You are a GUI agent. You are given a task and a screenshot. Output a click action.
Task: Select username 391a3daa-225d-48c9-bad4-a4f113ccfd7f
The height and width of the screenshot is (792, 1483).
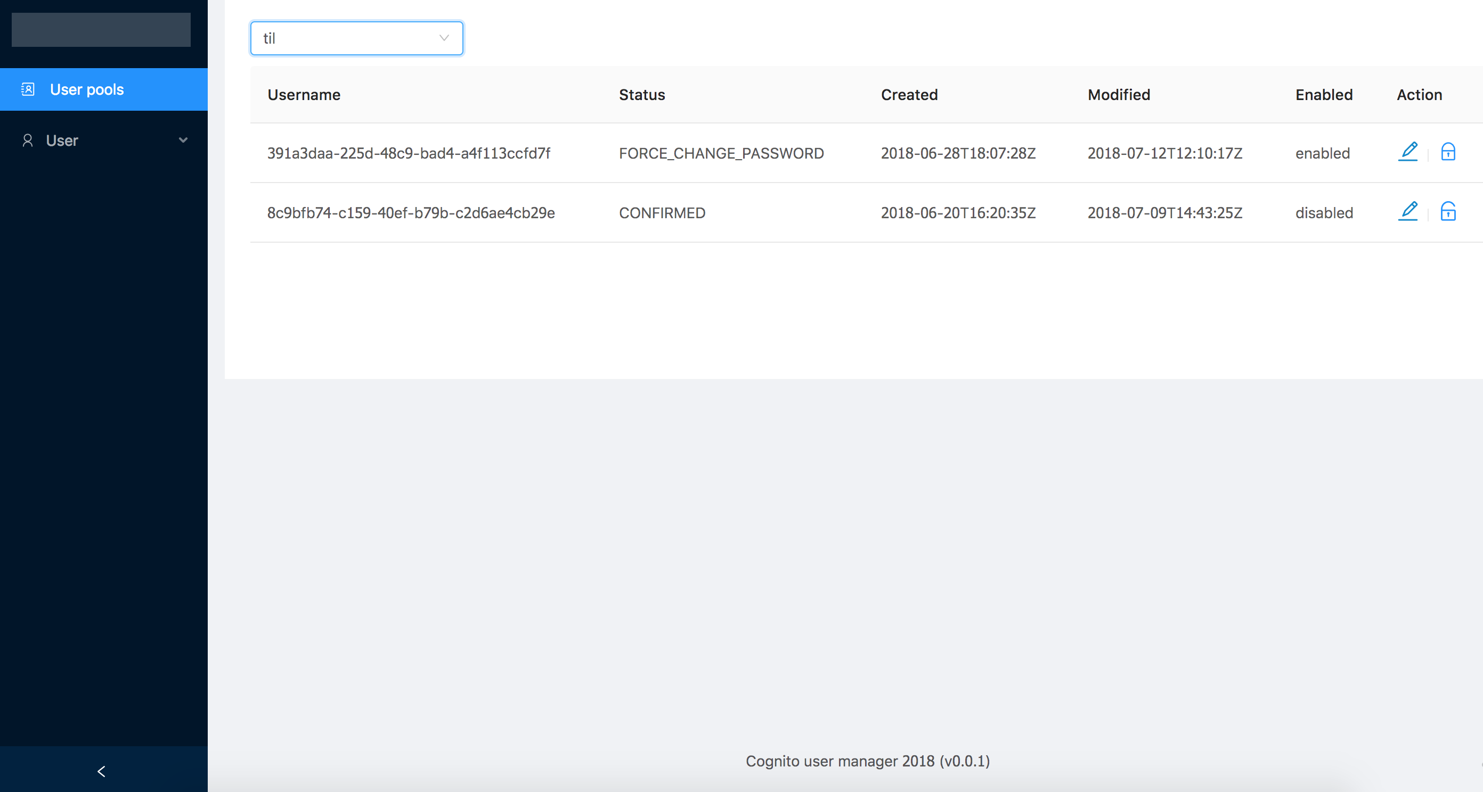pos(409,154)
